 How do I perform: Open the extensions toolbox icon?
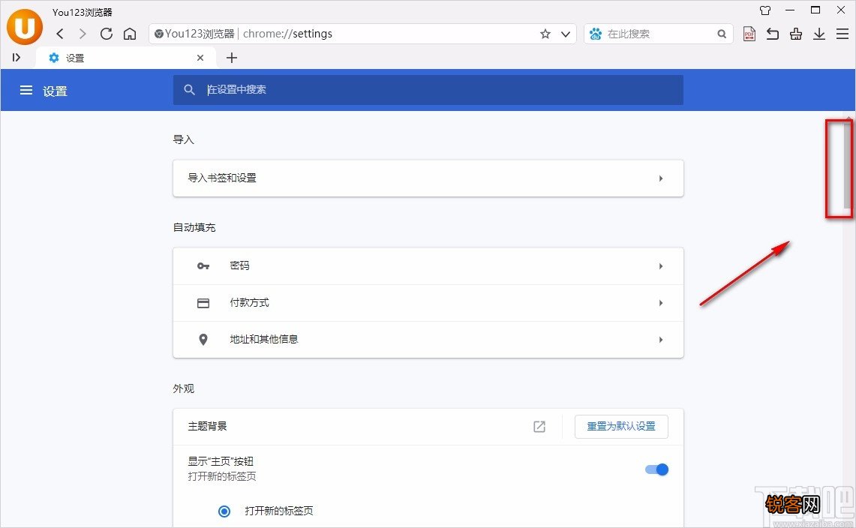coord(796,34)
